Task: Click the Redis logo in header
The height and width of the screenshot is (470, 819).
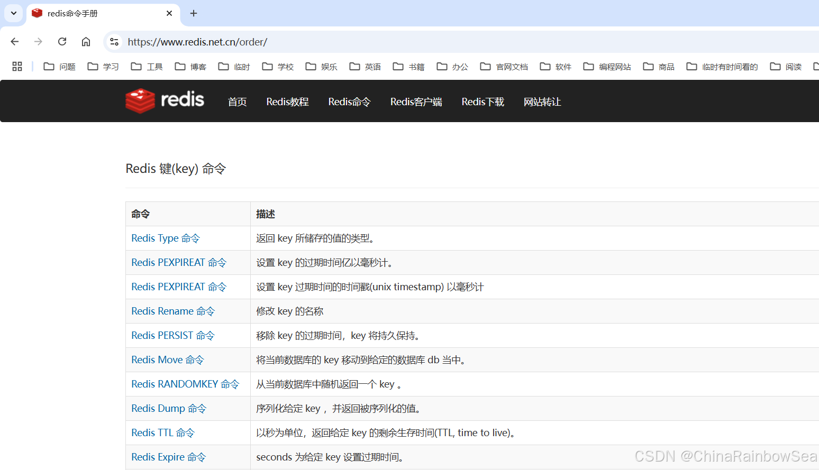Action: [165, 101]
